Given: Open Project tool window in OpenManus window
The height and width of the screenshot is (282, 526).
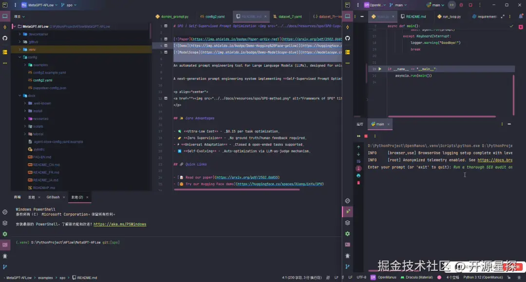Looking at the screenshot, I should [x=348, y=16].
